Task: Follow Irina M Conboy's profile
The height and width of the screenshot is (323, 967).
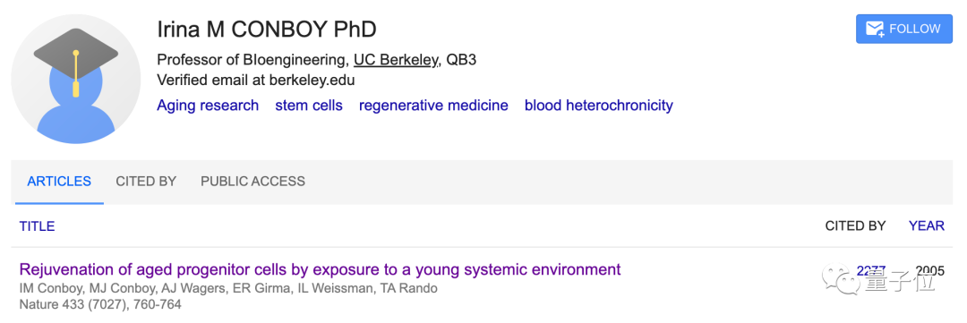Action: (904, 29)
